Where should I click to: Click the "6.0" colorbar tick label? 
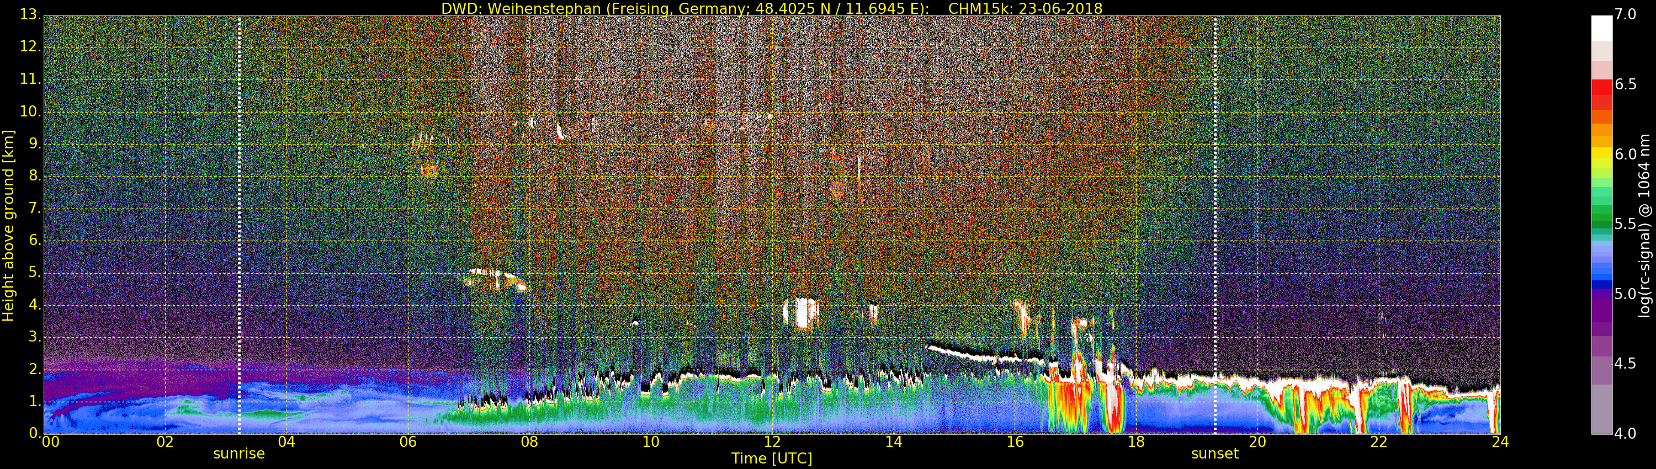tap(1625, 155)
